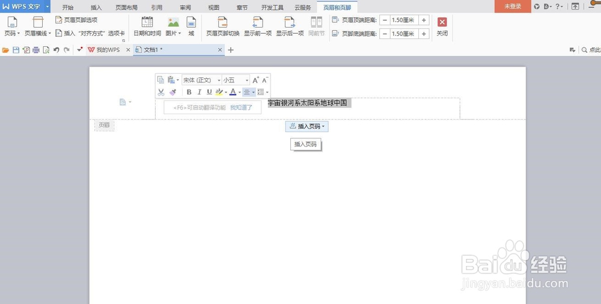Open the WPS 文字 application menu arrow
The width and height of the screenshot is (601, 304).
click(47, 7)
